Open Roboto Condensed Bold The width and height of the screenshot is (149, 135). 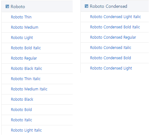click(110, 58)
